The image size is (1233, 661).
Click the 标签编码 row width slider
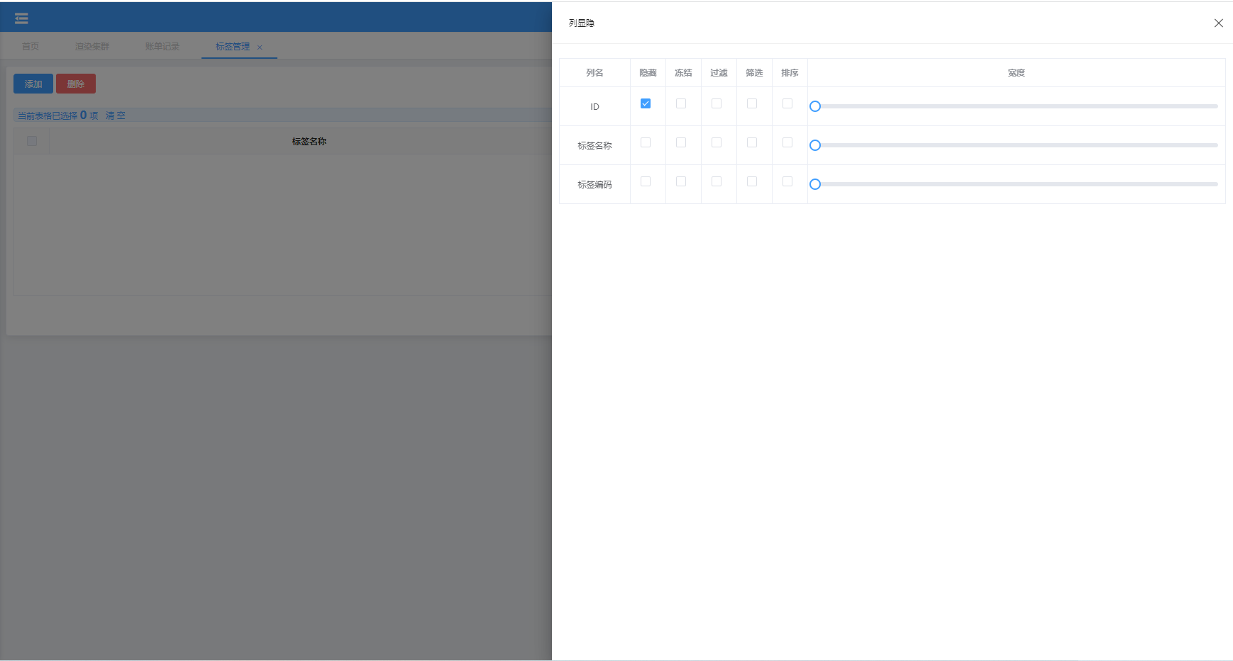point(1016,184)
